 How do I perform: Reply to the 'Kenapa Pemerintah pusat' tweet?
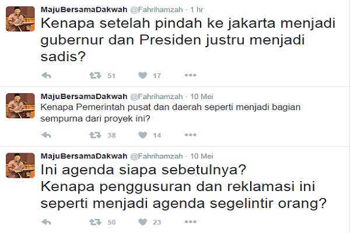(47, 135)
